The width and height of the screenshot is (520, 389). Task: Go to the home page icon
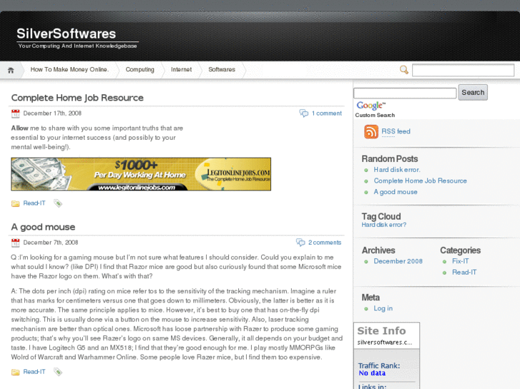(11, 70)
